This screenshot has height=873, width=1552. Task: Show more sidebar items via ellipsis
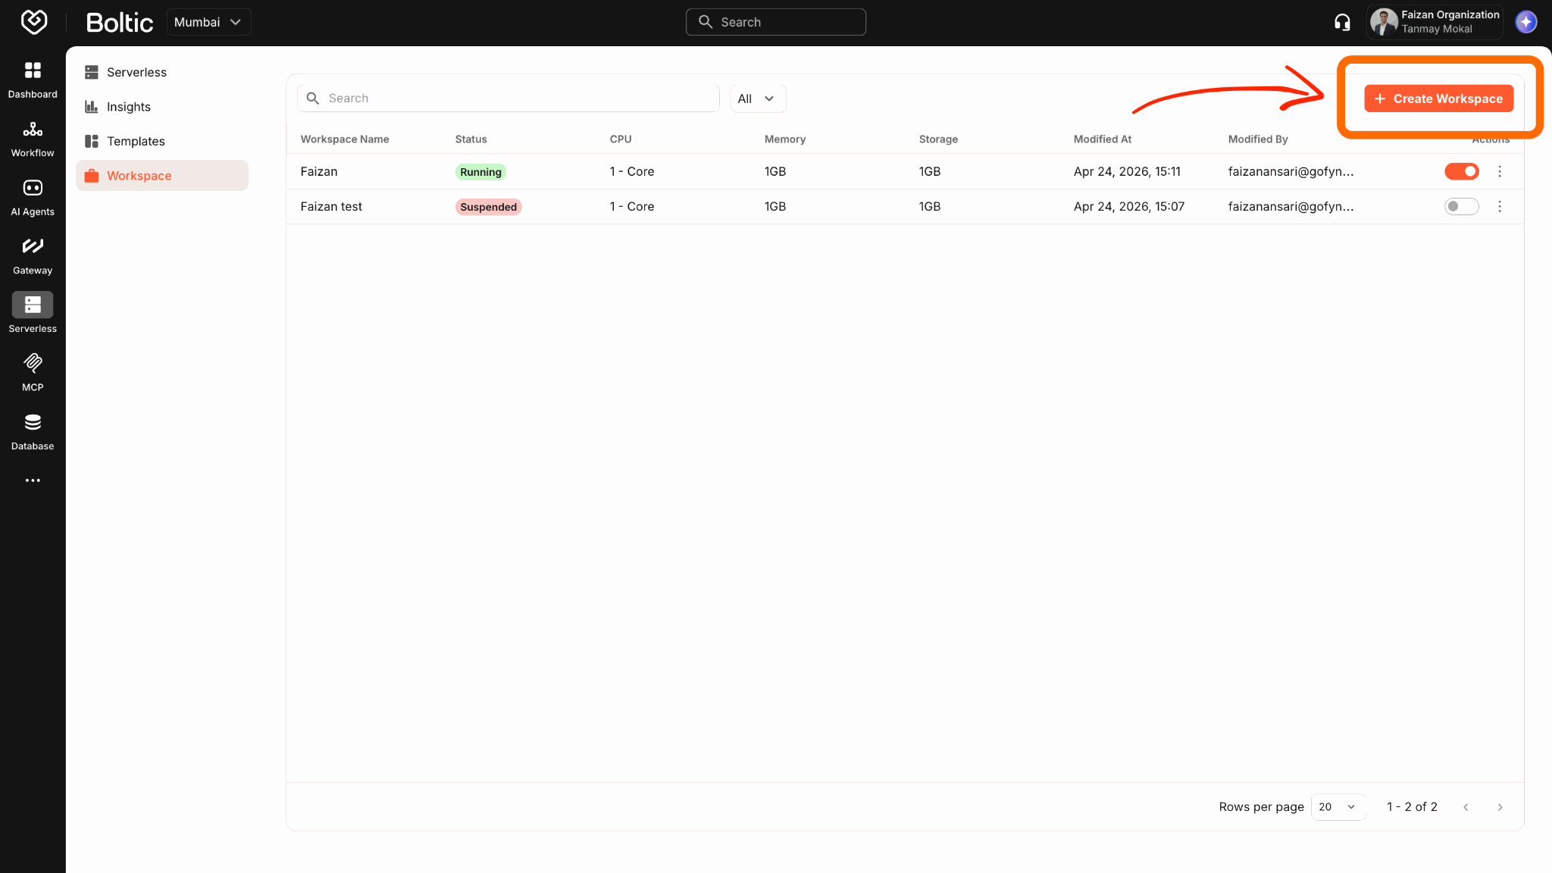33,480
